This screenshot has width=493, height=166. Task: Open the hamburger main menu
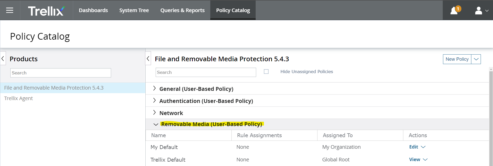(10, 10)
